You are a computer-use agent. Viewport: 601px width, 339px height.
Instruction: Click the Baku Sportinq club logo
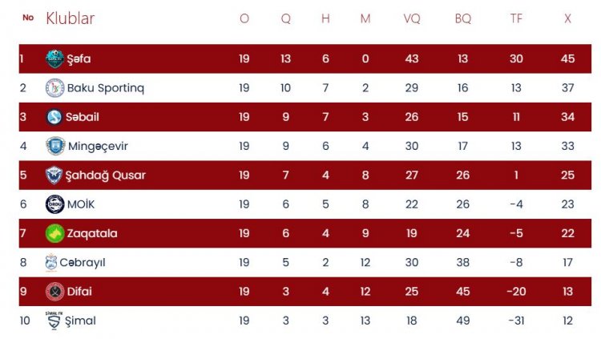(x=54, y=87)
